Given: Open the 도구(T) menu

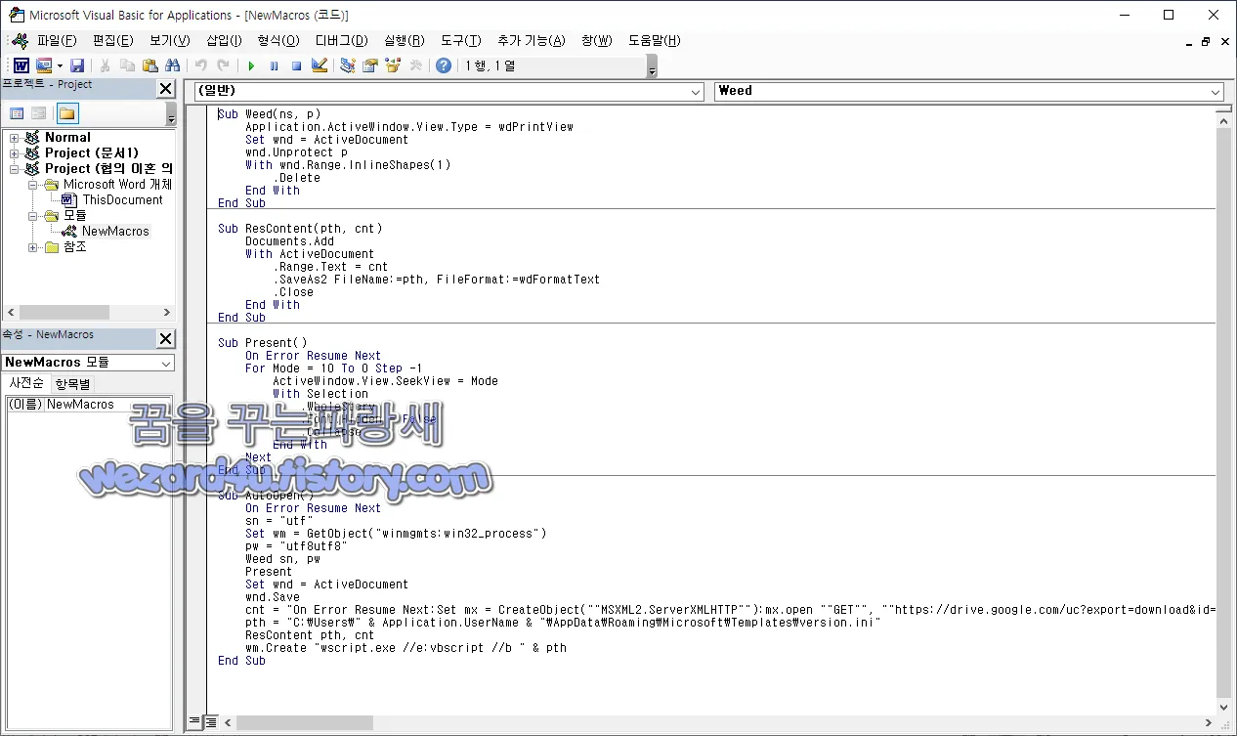Looking at the screenshot, I should [461, 41].
